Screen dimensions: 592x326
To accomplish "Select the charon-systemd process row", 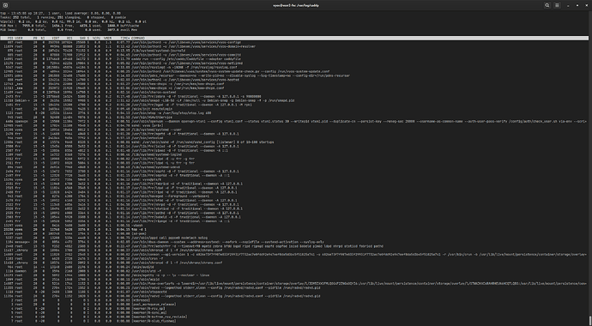I will click(294, 92).
